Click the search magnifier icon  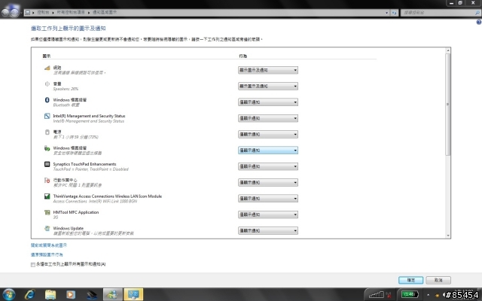477,13
